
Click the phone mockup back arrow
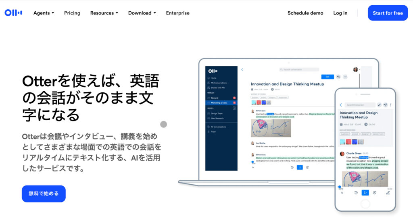[x=341, y=105]
